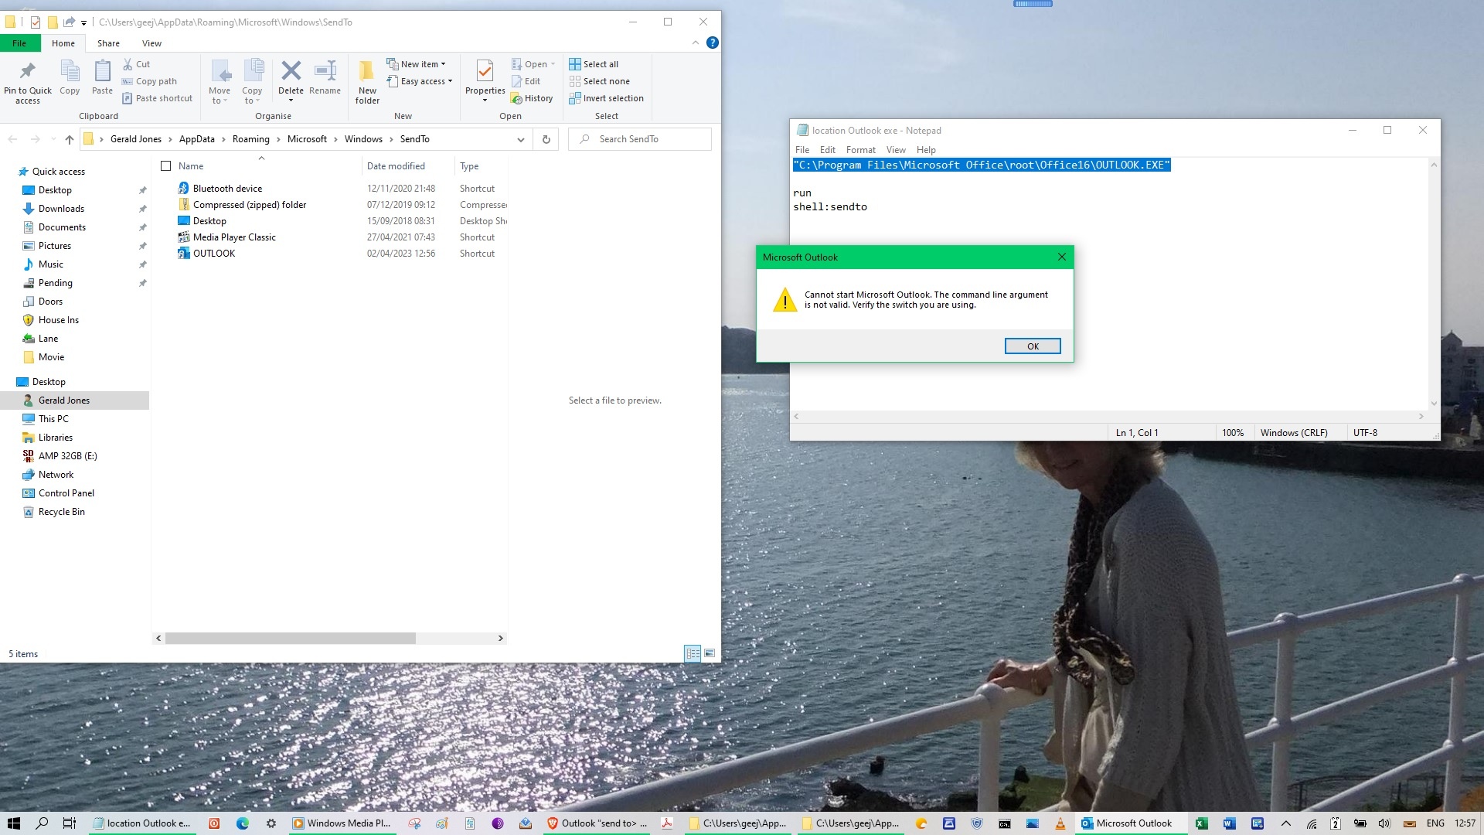
Task: Click Notepad vertical scrollbar down arrow
Action: tap(1434, 404)
